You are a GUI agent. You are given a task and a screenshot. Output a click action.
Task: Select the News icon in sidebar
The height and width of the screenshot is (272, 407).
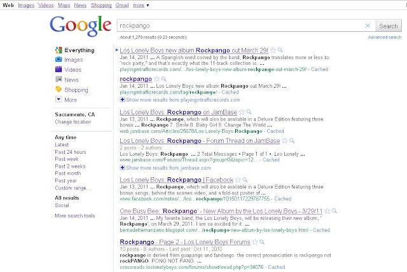[59, 79]
